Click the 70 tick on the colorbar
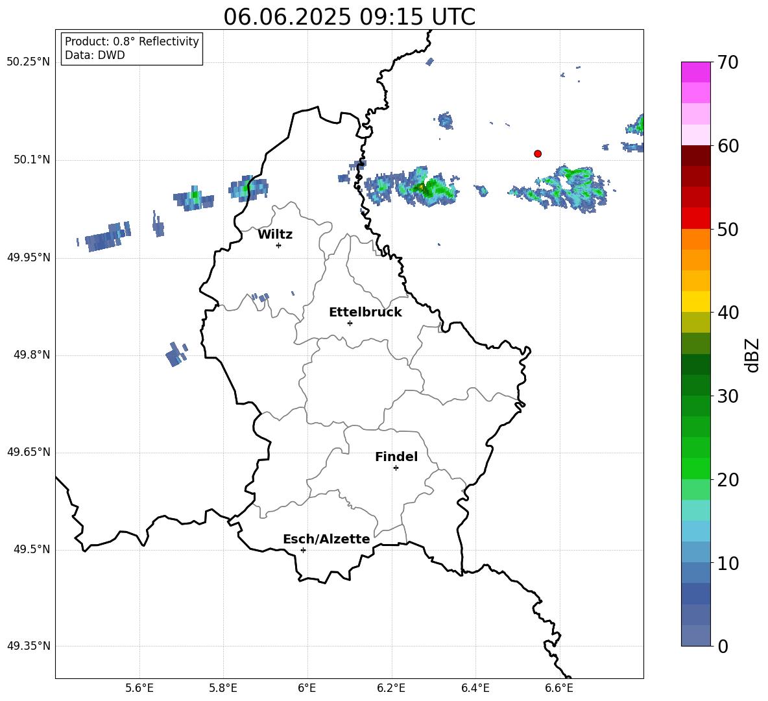Viewport: 768px width, 701px height. coord(728,63)
